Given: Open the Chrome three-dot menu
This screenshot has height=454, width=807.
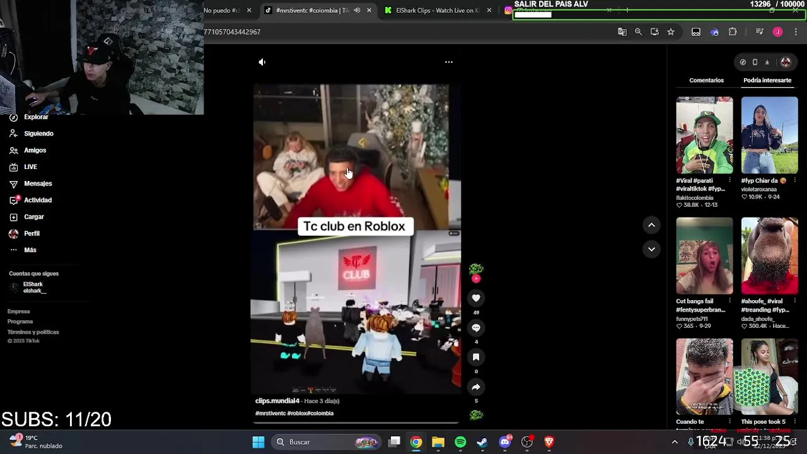Looking at the screenshot, I should tap(796, 32).
